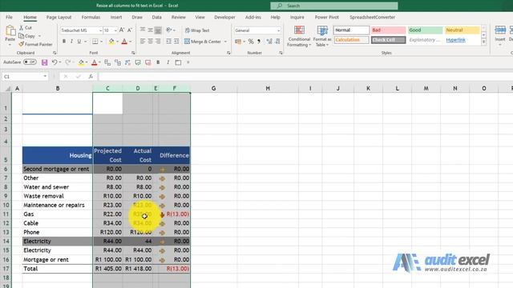The height and width of the screenshot is (288, 513).
Task: Align text to top of cell
Action: pos(143,30)
